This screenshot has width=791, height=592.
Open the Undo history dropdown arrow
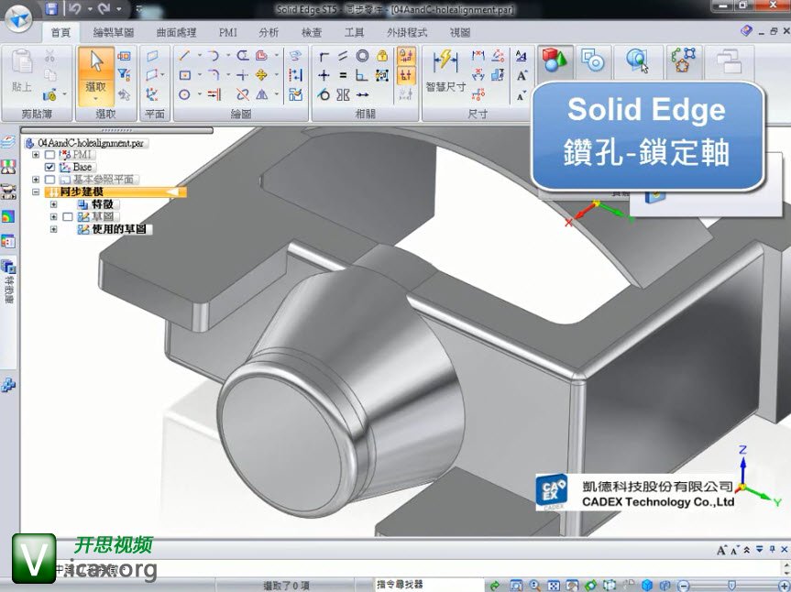click(89, 8)
